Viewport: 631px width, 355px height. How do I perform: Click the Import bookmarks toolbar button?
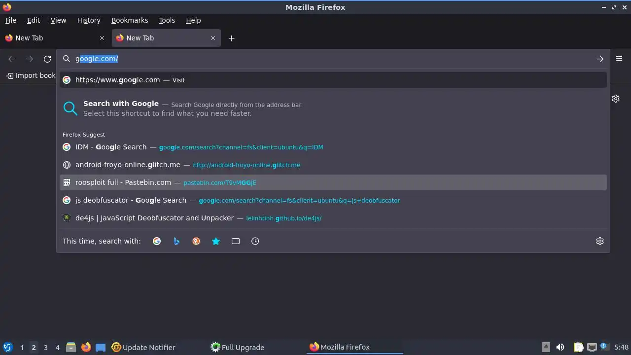[x=31, y=75]
